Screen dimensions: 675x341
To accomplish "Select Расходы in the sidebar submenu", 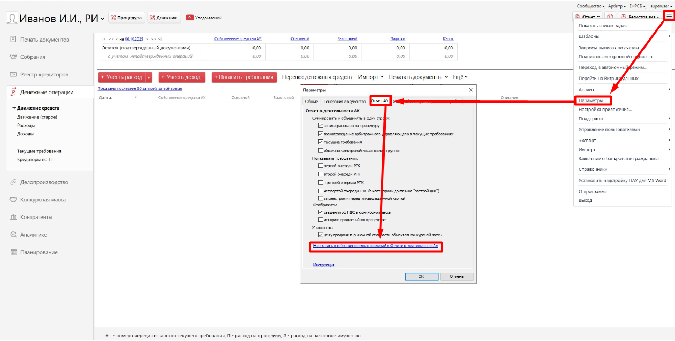I will pos(25,125).
